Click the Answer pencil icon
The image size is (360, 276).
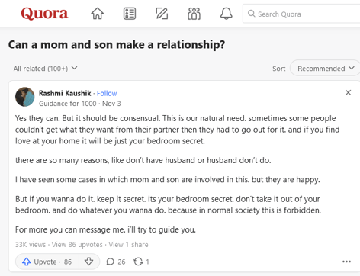coord(162,14)
